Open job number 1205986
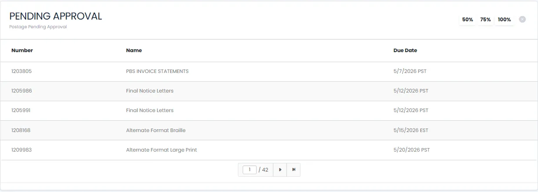This screenshot has width=538, height=192. click(21, 91)
